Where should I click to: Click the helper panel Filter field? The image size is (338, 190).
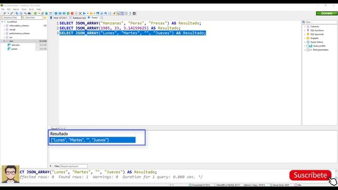point(320,22)
